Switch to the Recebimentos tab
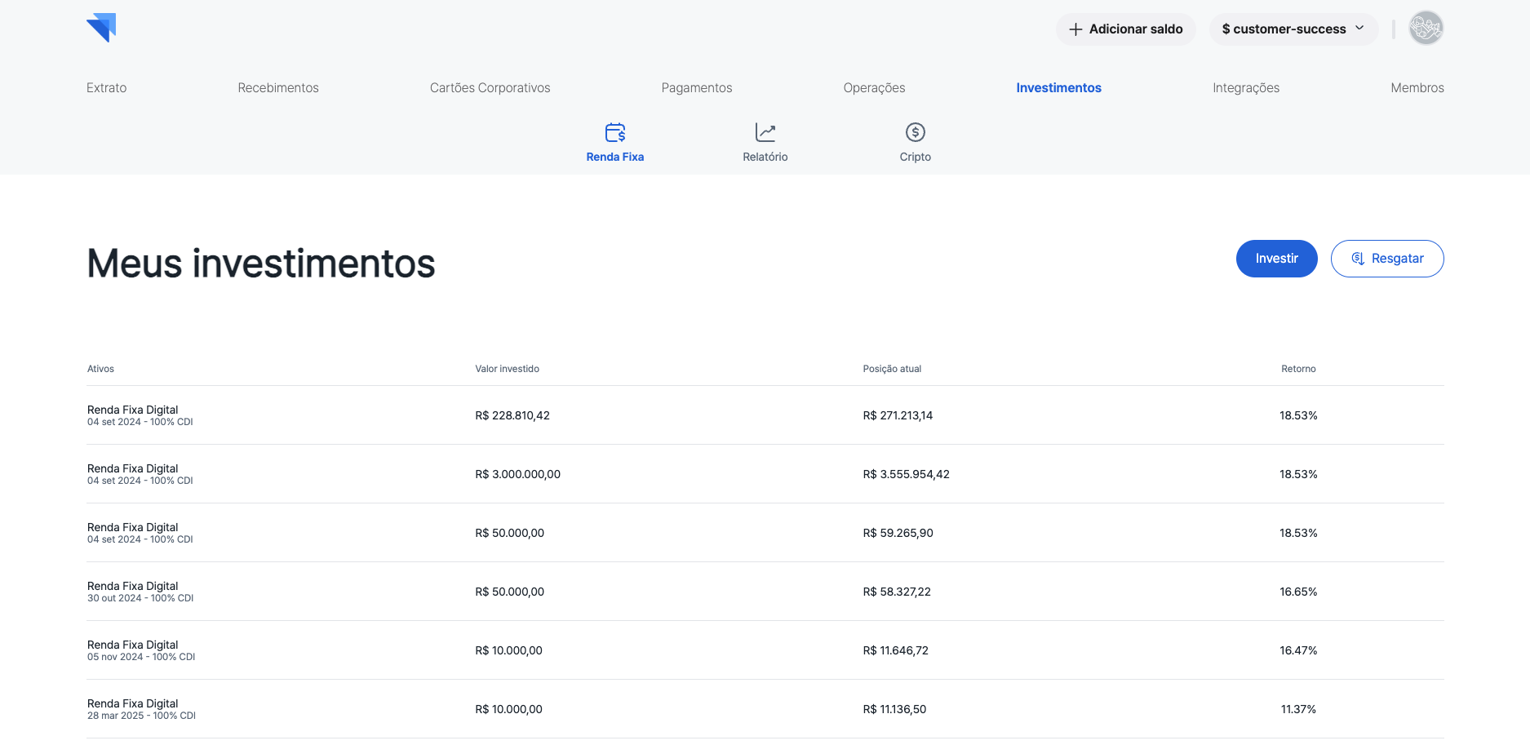The width and height of the screenshot is (1530, 745). [x=278, y=88]
